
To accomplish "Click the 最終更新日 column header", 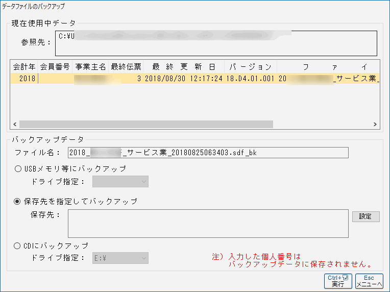I will pos(183,67).
